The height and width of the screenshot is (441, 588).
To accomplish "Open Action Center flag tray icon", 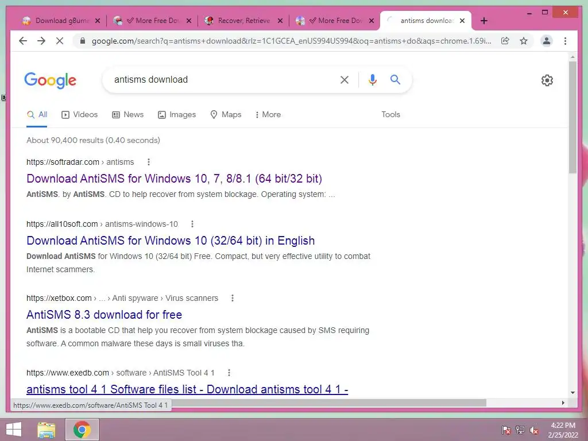I will point(506,430).
